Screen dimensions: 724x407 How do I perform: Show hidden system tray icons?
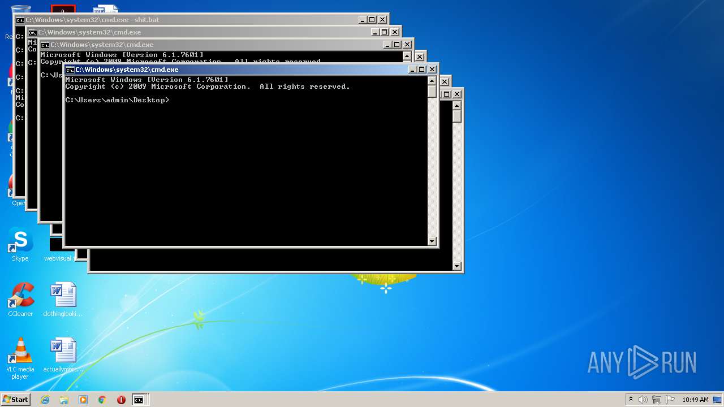point(631,399)
